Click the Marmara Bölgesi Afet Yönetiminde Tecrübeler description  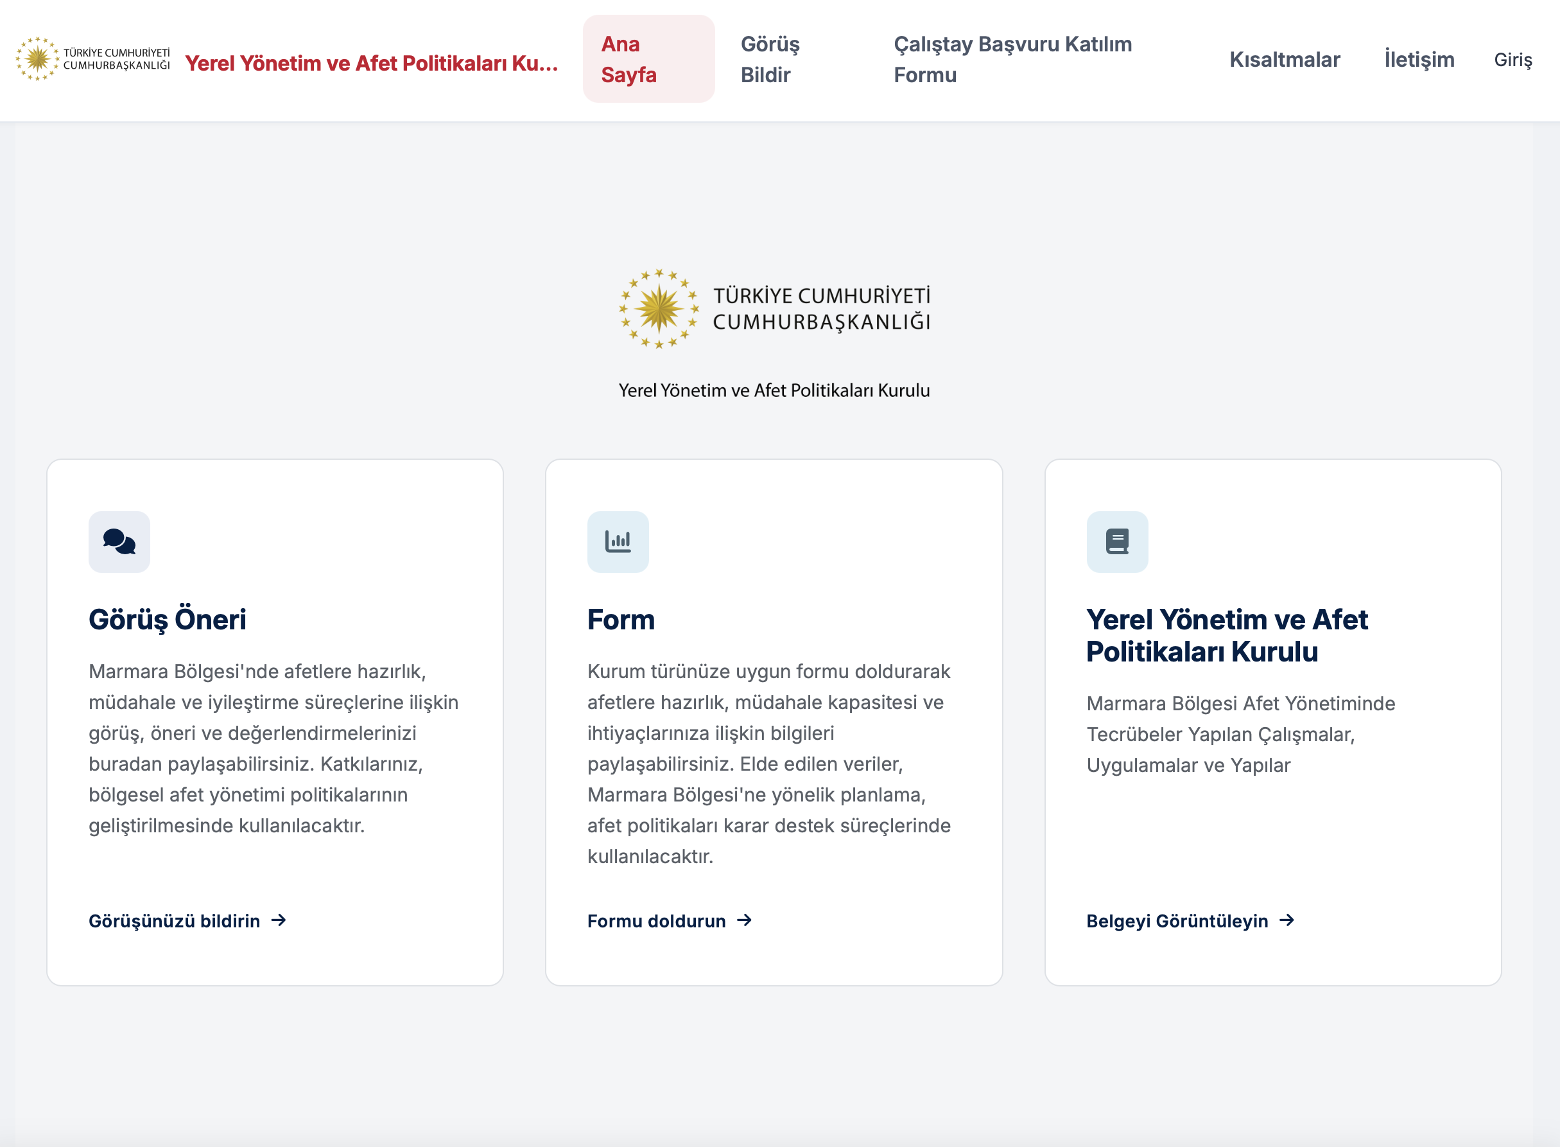tap(1241, 734)
